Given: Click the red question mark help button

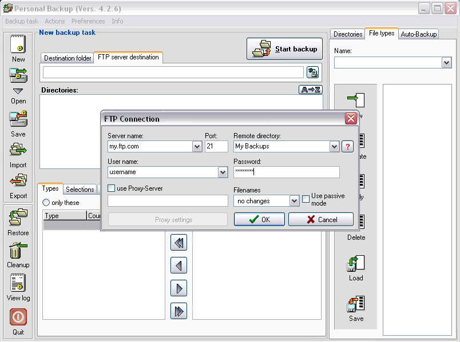Looking at the screenshot, I should click(x=348, y=146).
